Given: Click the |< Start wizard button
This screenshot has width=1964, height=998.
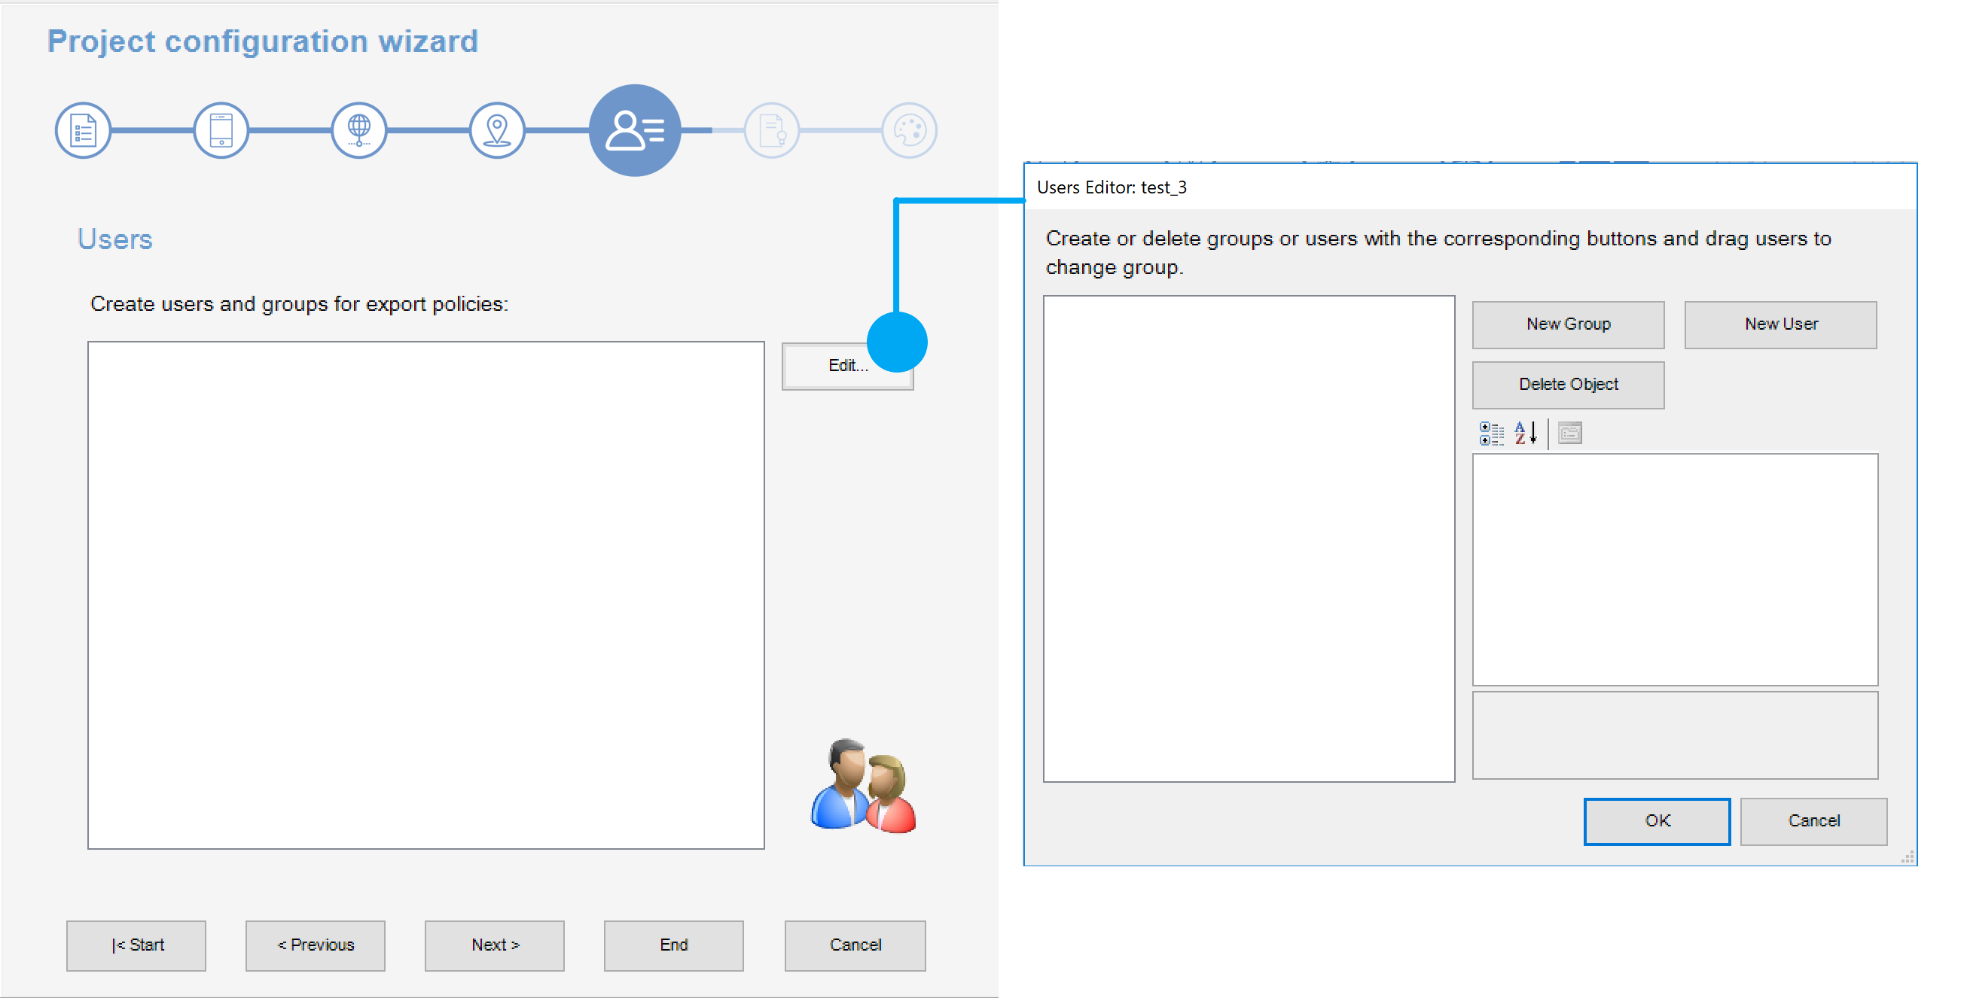Looking at the screenshot, I should coord(136,945).
